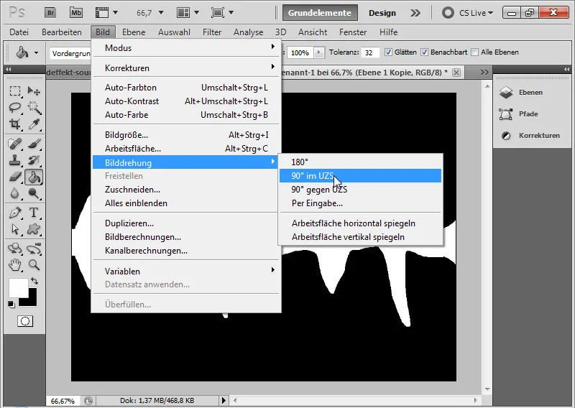This screenshot has height=408, width=575.
Task: Enable the Alle Ebenen checkbox
Action: coord(474,52)
